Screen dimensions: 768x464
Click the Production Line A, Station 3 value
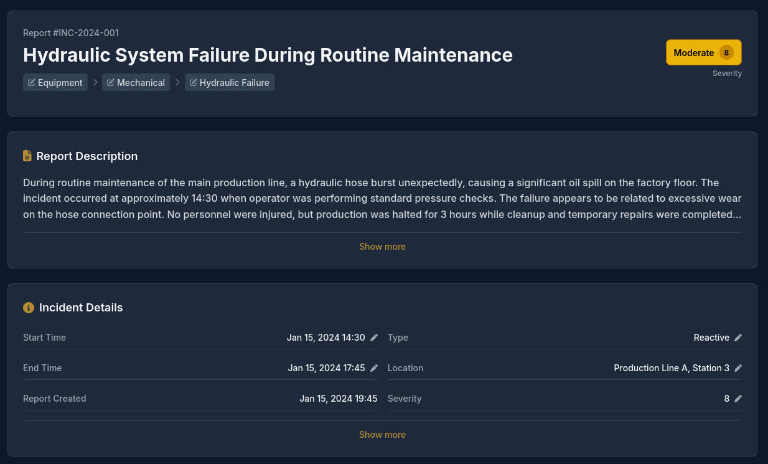coord(671,368)
